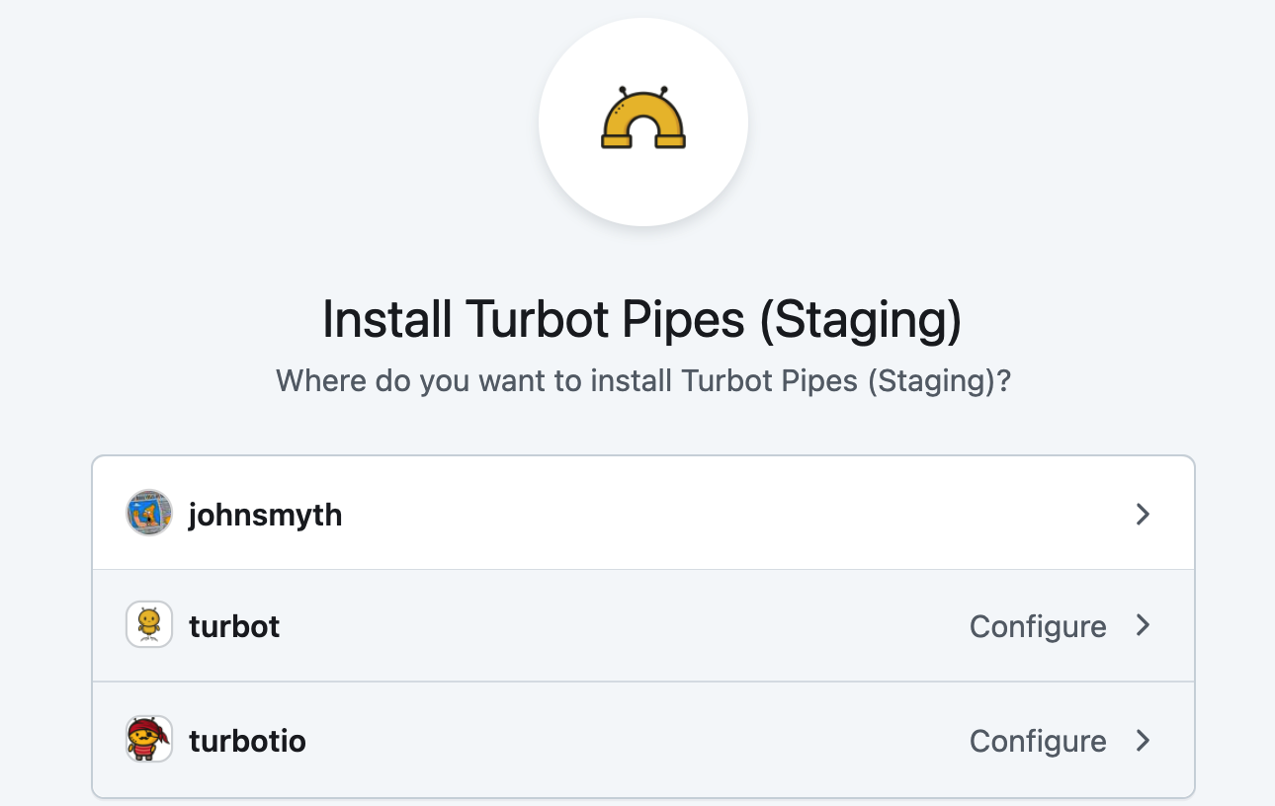
Task: Open Configure for the turbot organization
Action: (x=1038, y=626)
